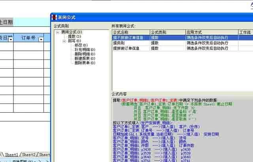This screenshot has height=162, width=253.
Task: Collapse the 回写 (0) tree node
Action: pos(64,41)
